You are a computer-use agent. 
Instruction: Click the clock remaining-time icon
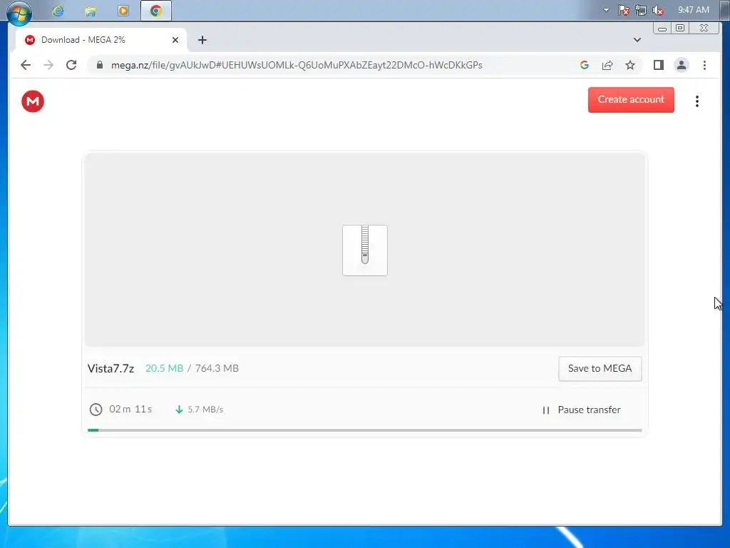click(x=96, y=410)
